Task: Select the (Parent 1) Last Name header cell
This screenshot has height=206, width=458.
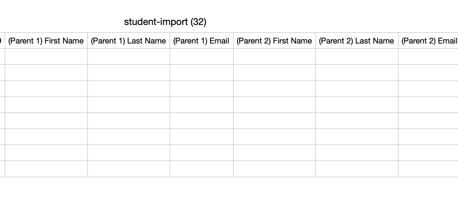Action: [129, 41]
